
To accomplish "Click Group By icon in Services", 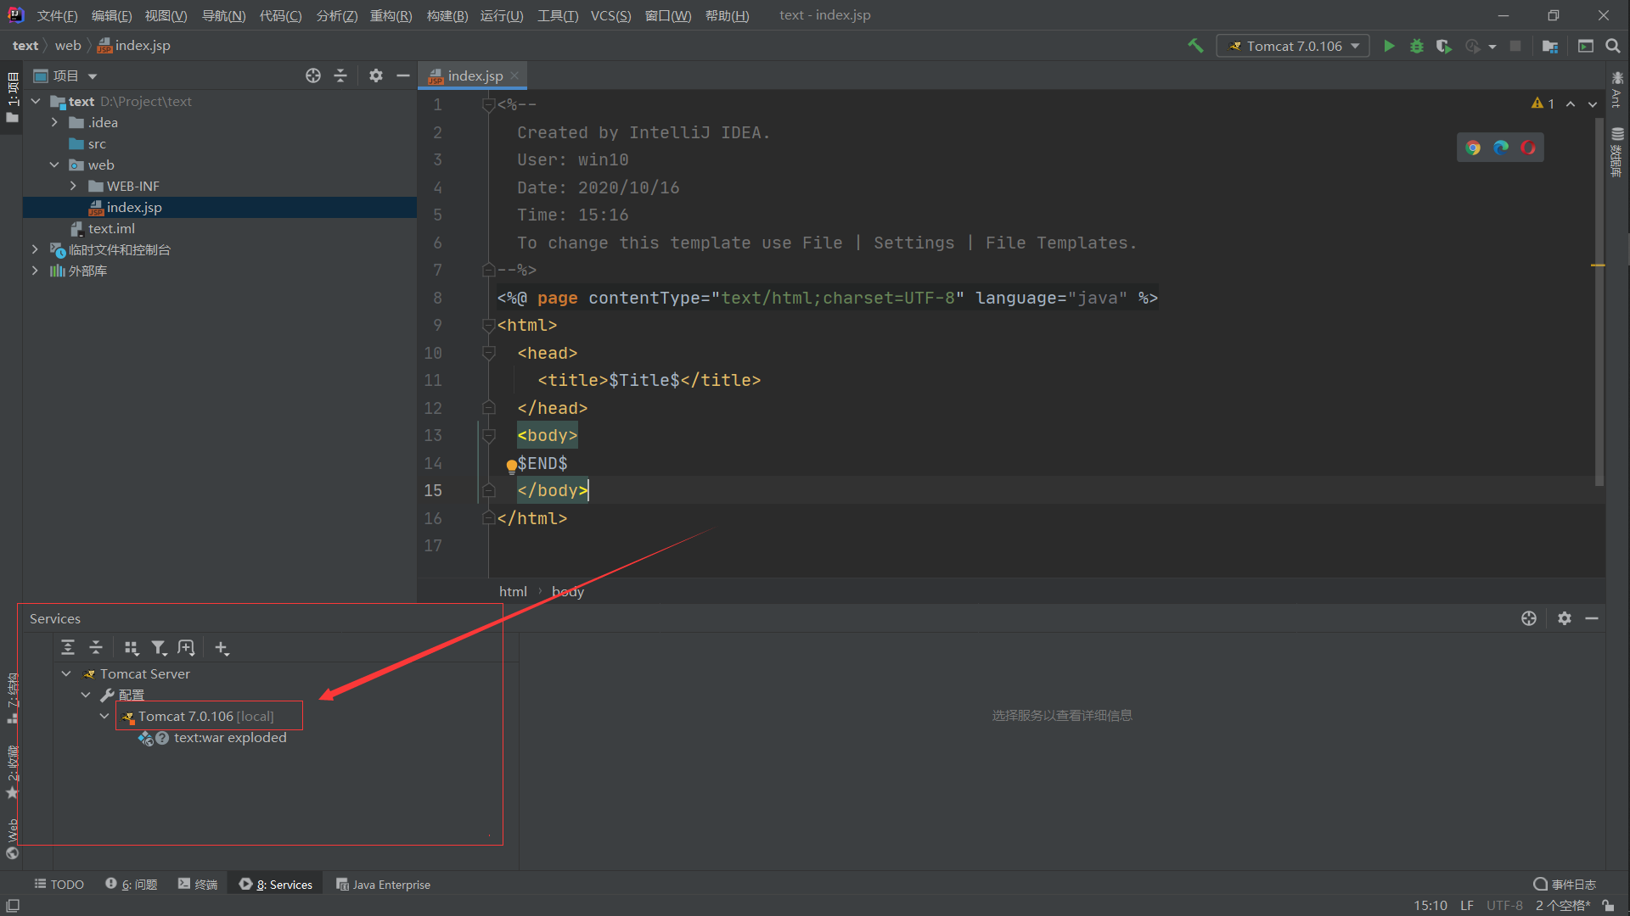I will pos(132,648).
